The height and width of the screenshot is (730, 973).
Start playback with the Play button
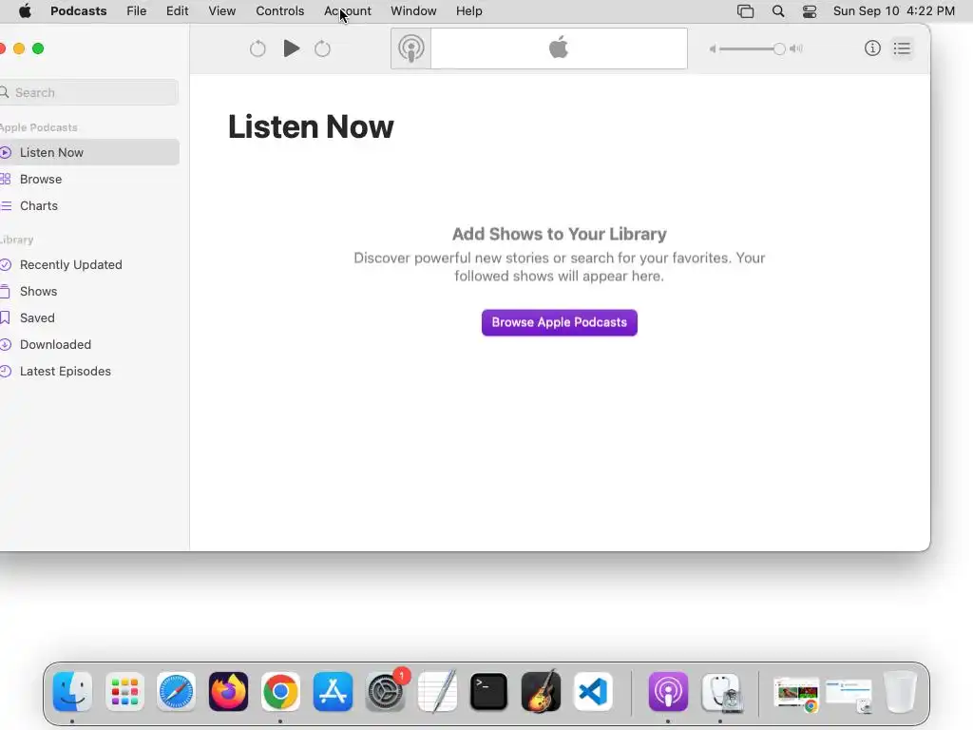pos(291,48)
